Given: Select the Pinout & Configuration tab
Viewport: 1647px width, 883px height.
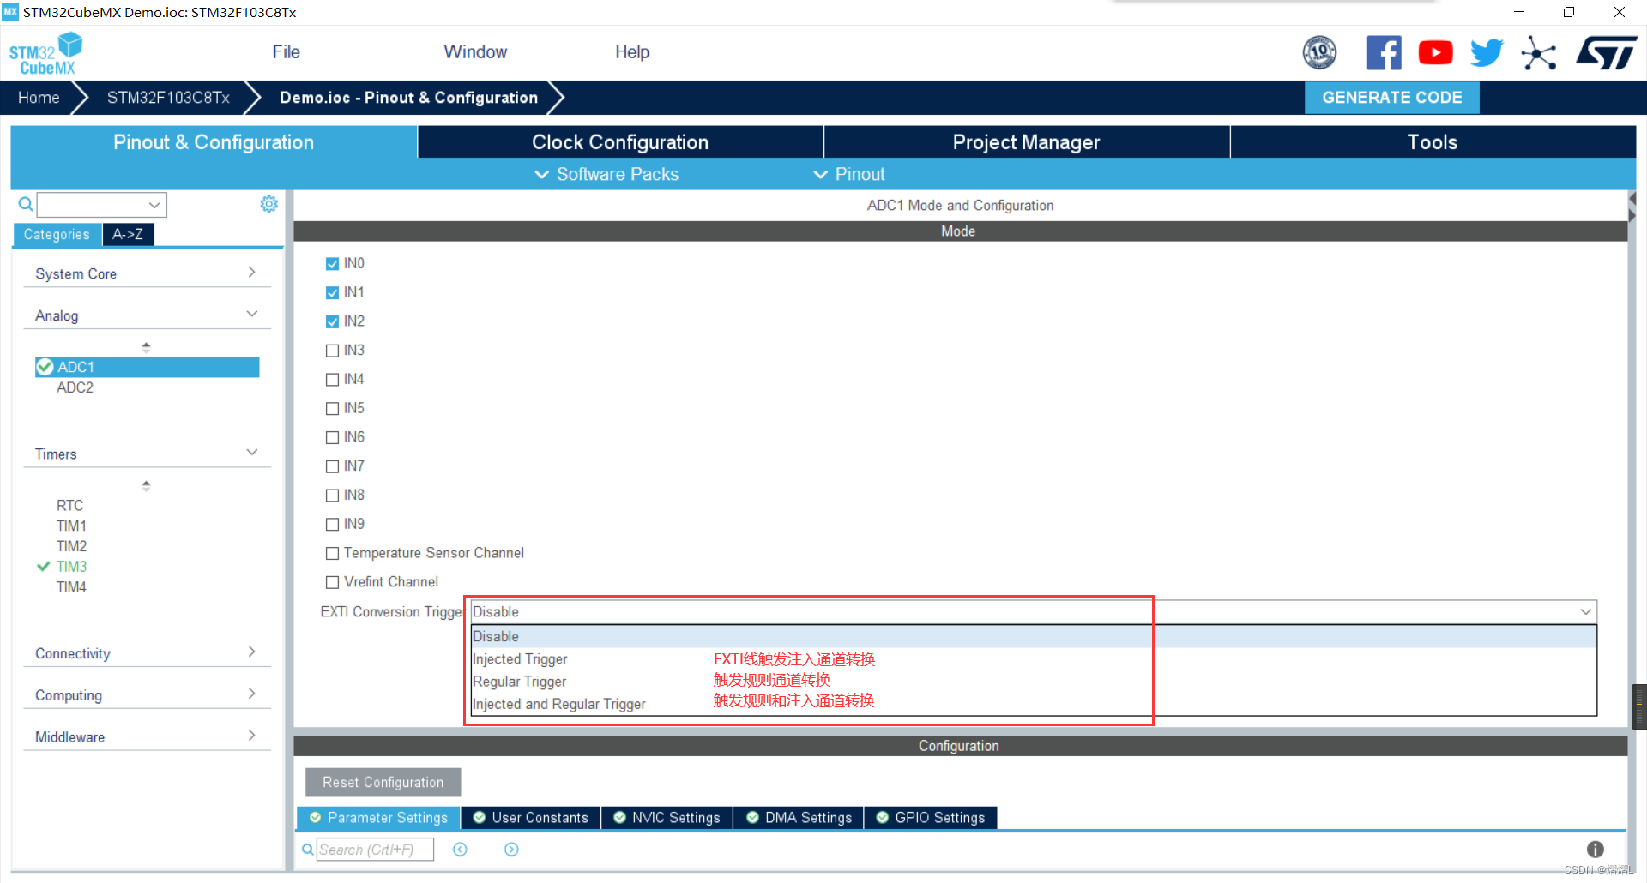Looking at the screenshot, I should coord(214,142).
